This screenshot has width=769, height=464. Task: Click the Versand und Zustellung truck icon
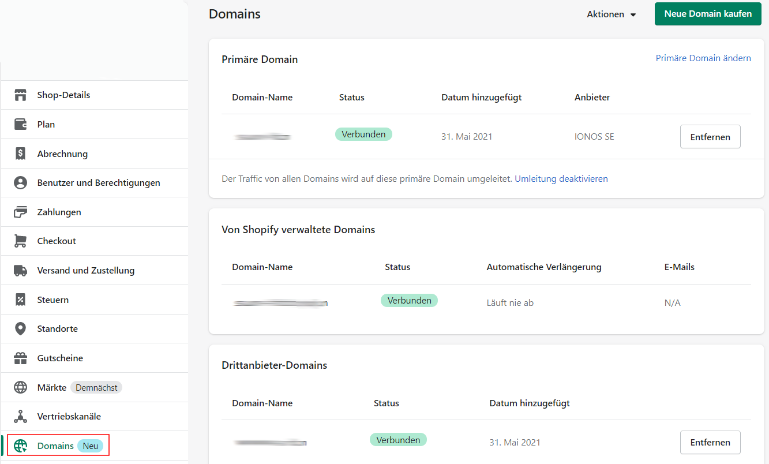[21, 271]
